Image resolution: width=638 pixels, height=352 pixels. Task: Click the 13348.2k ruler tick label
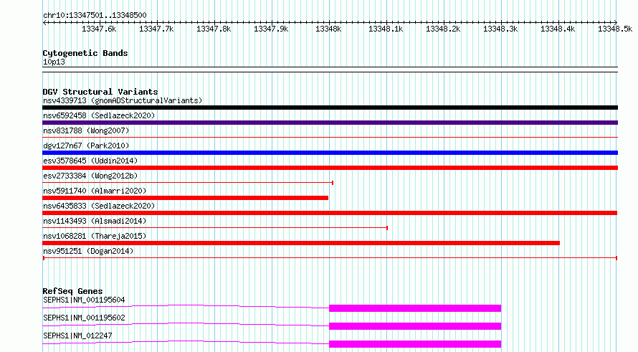(443, 29)
